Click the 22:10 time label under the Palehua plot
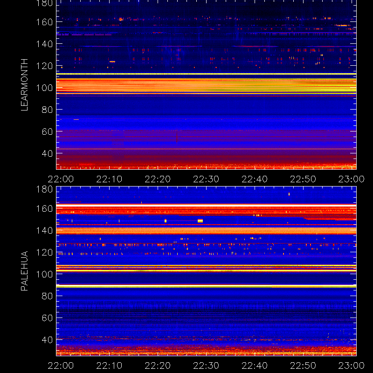 (x=109, y=366)
